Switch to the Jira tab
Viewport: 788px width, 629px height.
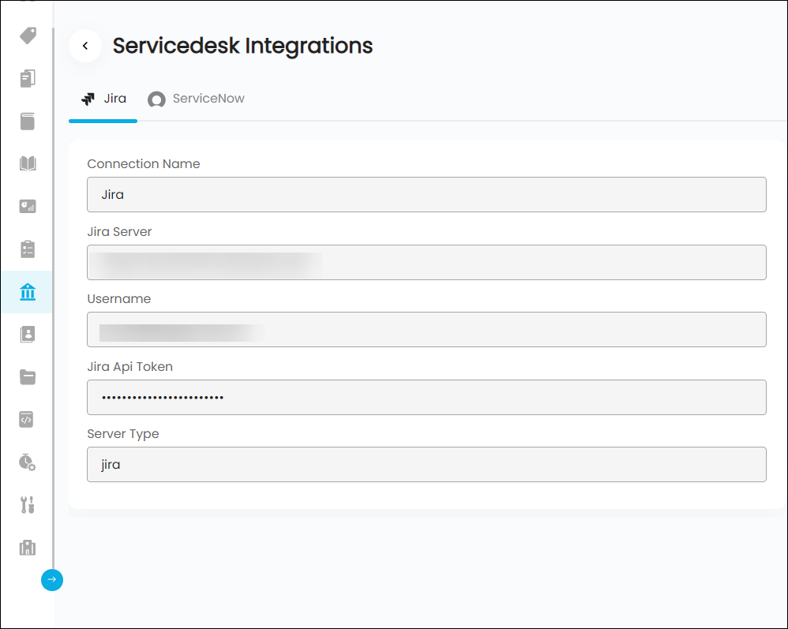(103, 99)
